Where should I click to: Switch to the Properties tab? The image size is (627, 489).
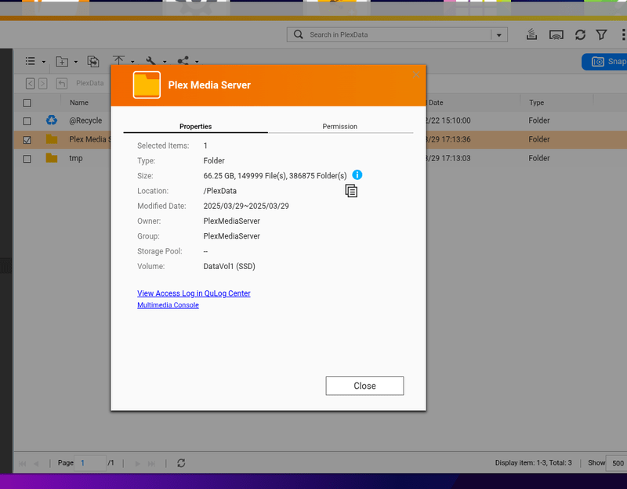coord(195,127)
